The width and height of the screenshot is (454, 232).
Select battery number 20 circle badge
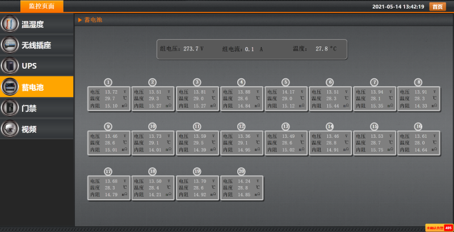point(241,171)
